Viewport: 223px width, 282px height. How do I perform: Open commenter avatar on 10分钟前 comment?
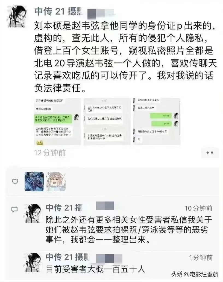click(x=33, y=213)
